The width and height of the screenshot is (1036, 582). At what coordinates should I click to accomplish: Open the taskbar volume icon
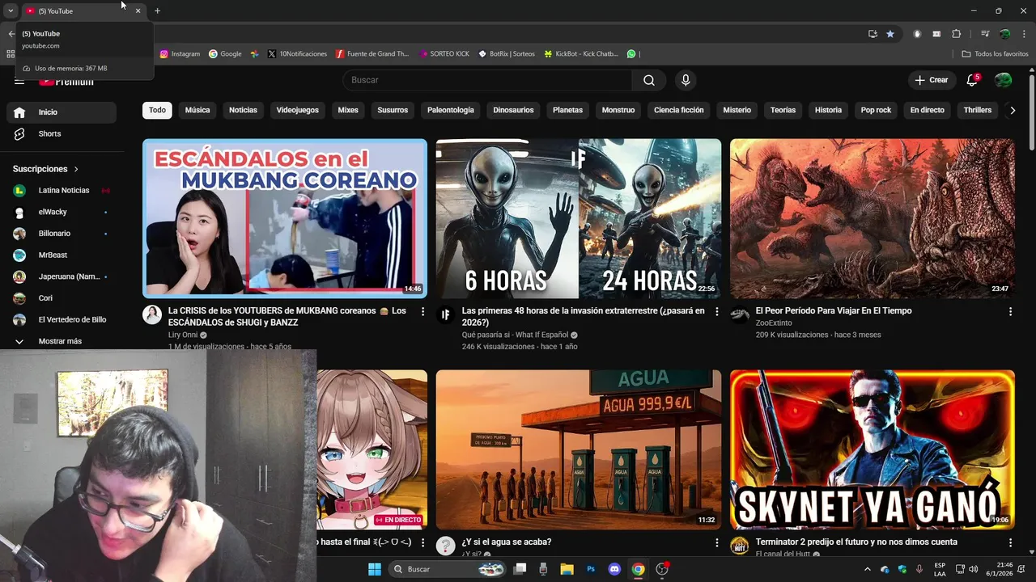point(974,569)
